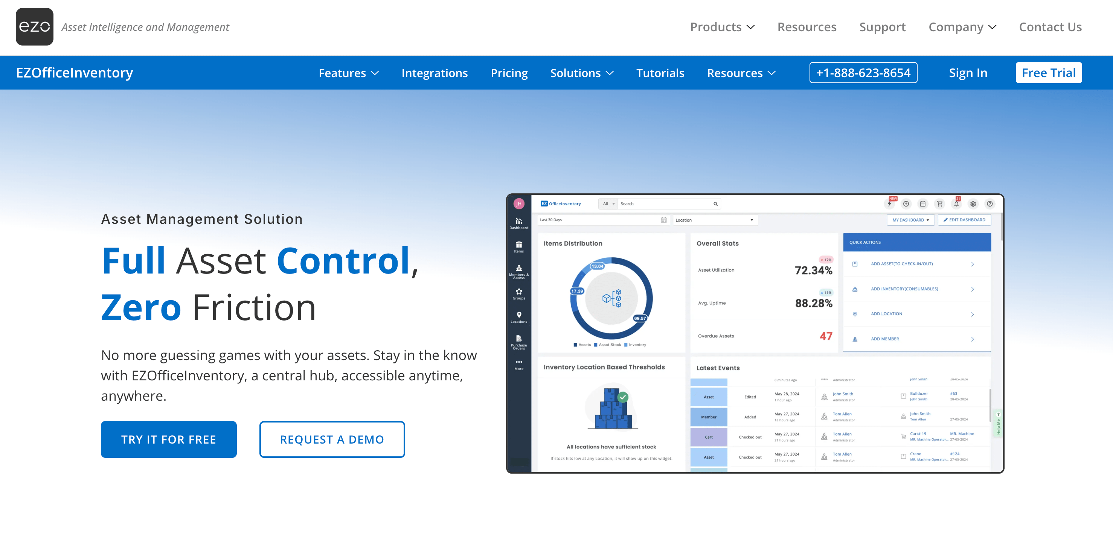The image size is (1113, 538).
Task: Click the help question mark circle icon
Action: click(x=990, y=204)
